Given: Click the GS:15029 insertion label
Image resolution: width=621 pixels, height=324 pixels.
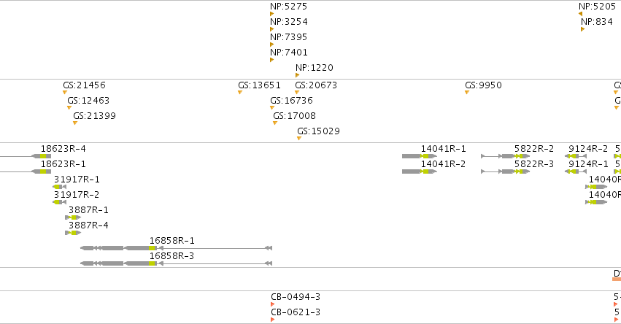Looking at the screenshot, I should (318, 131).
